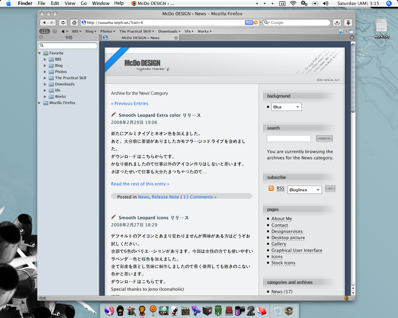Click the life folder in sidebar

click(58, 90)
